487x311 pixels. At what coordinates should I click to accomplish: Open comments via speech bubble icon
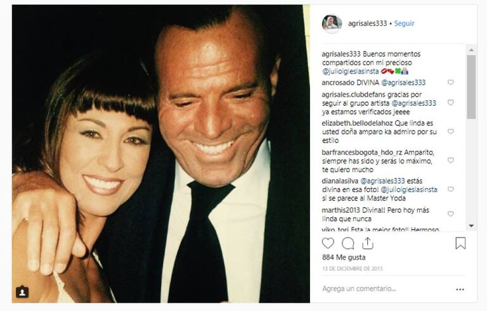click(348, 243)
